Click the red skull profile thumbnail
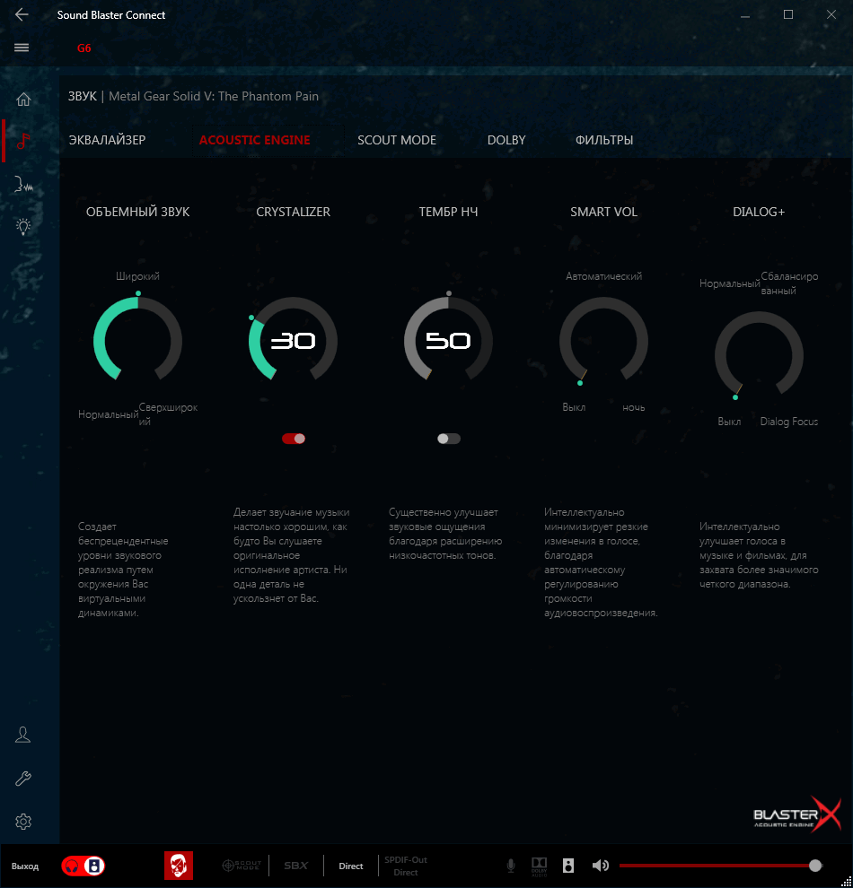 pos(179,866)
